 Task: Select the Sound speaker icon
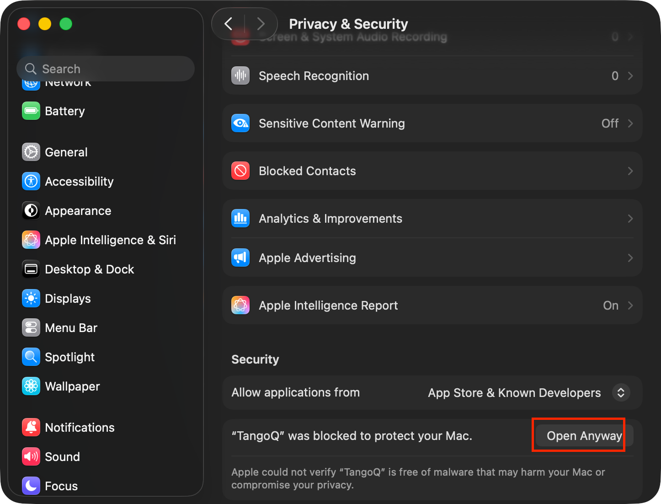pos(31,456)
